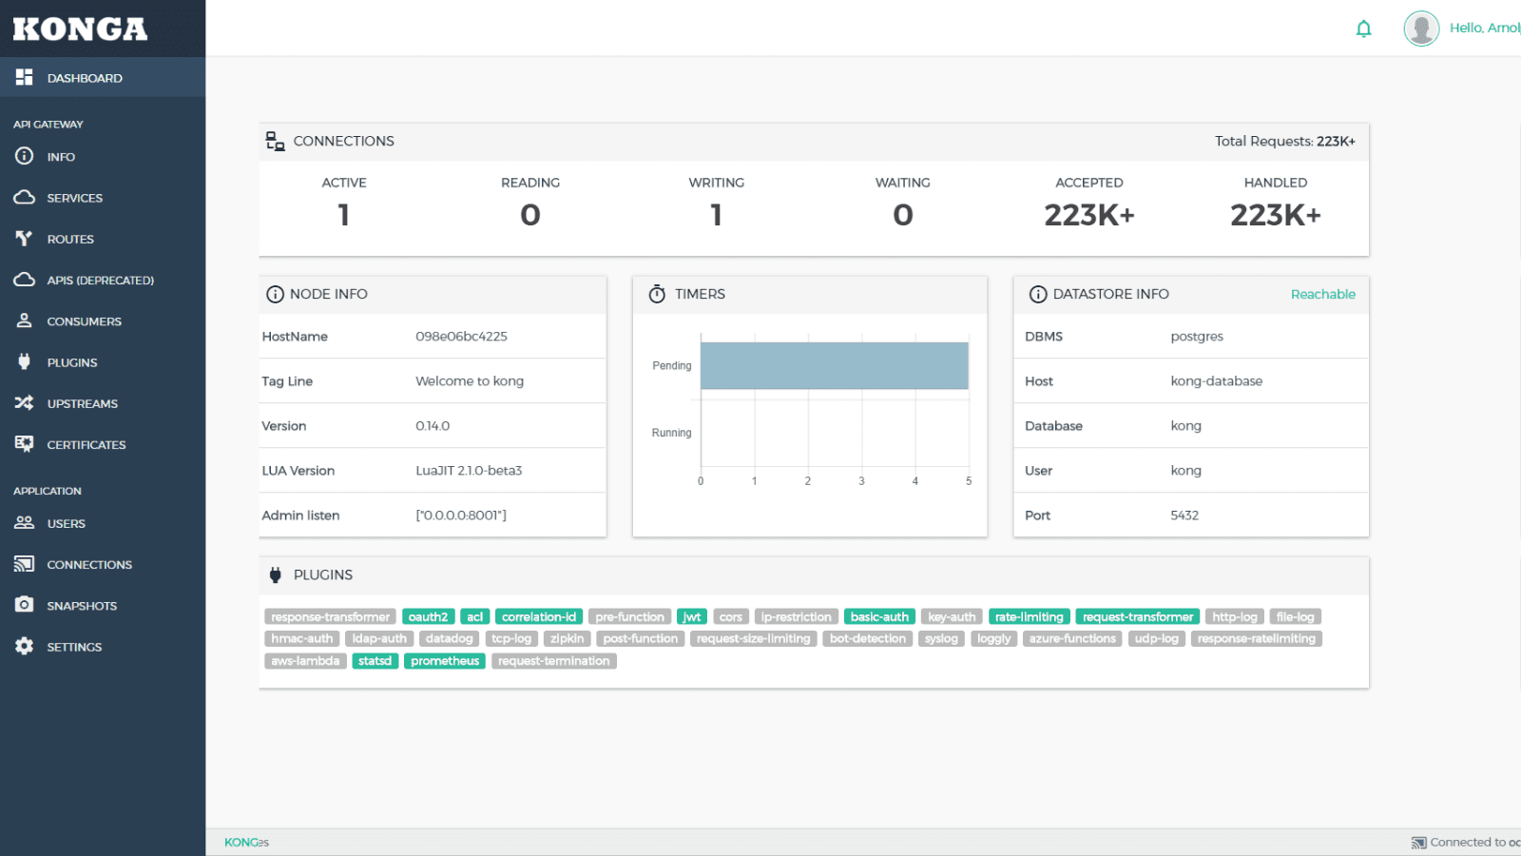The image size is (1521, 856).
Task: Click the response-transformer plugin tag
Action: click(x=330, y=616)
